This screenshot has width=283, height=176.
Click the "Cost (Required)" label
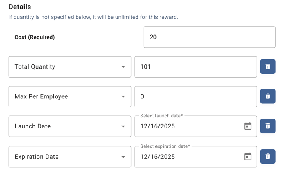tap(35, 37)
